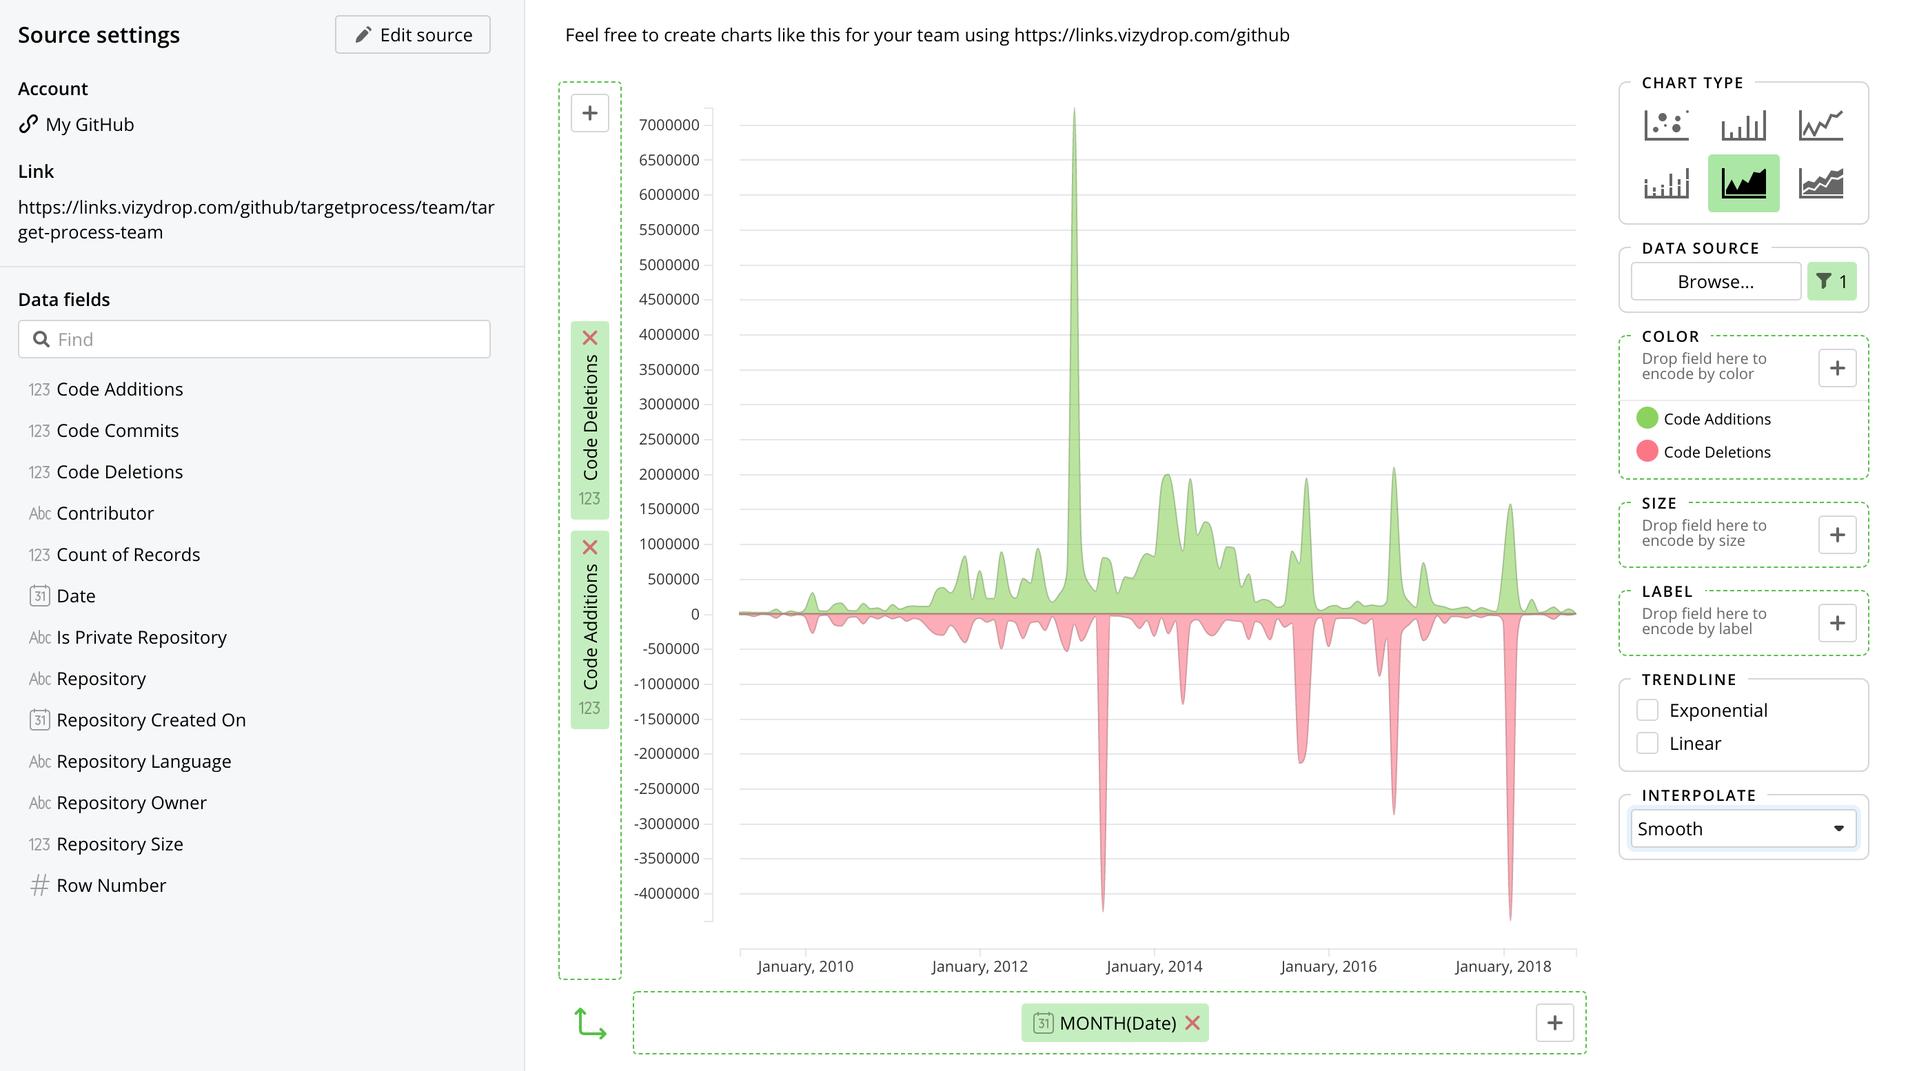Screen dimensions: 1908x1071
Task: Remove MONTH(Date) from the horizontal axis
Action: coord(1193,1023)
